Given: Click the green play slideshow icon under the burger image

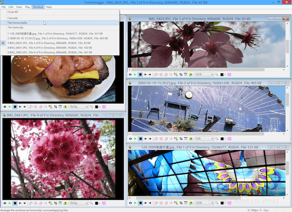Looking at the screenshot, I should coord(10,106).
